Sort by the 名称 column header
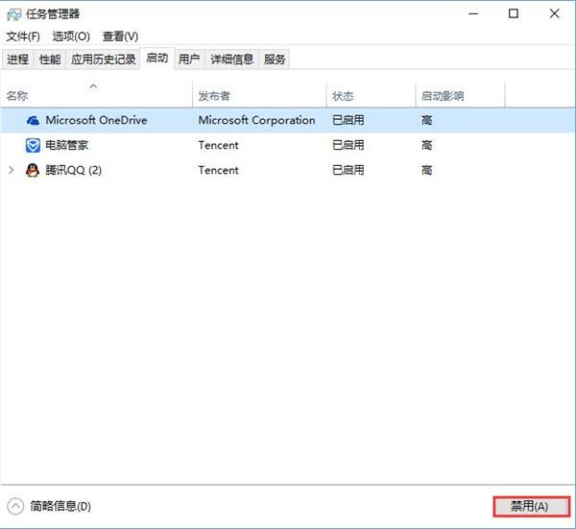The height and width of the screenshot is (529, 576). [96, 94]
